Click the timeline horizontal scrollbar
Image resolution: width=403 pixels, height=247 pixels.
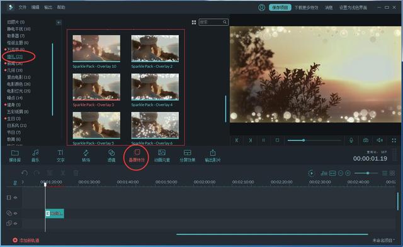272,234
